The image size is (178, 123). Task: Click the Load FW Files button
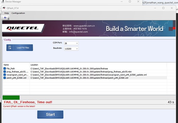[x=20, y=48]
